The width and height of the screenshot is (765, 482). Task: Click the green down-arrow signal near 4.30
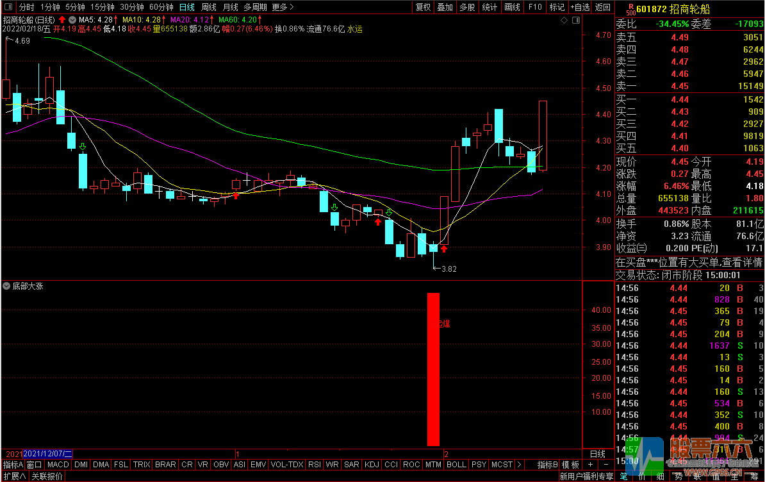[83, 147]
